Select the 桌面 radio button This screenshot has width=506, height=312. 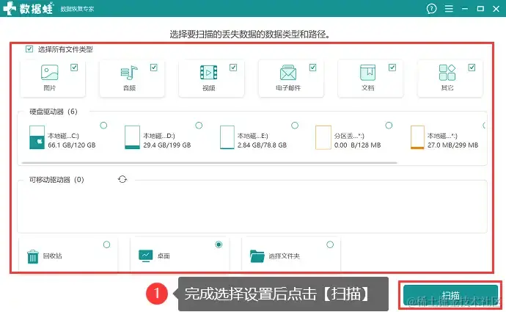click(x=219, y=244)
